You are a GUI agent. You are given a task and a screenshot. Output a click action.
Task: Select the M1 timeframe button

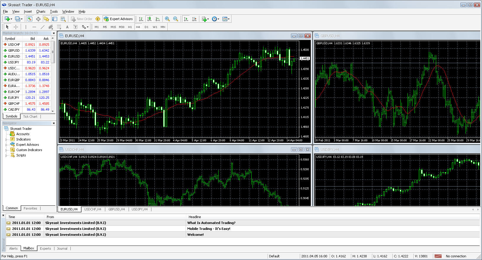coord(97,27)
